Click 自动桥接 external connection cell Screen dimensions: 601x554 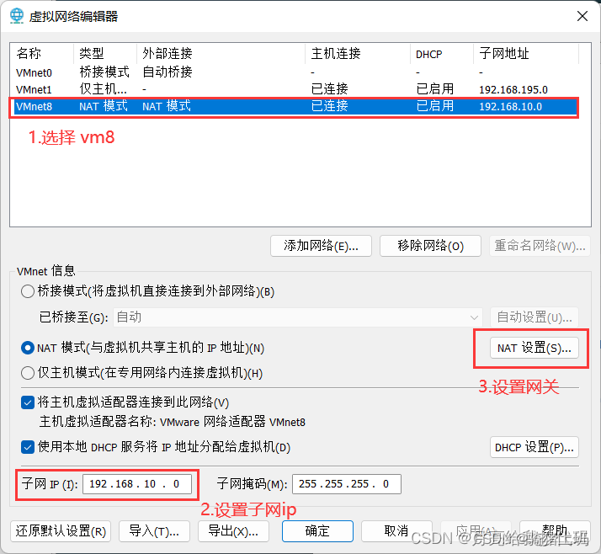[168, 72]
